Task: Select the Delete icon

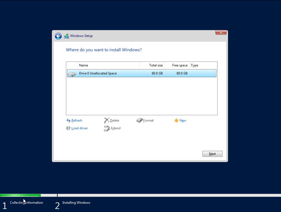Action: point(106,120)
